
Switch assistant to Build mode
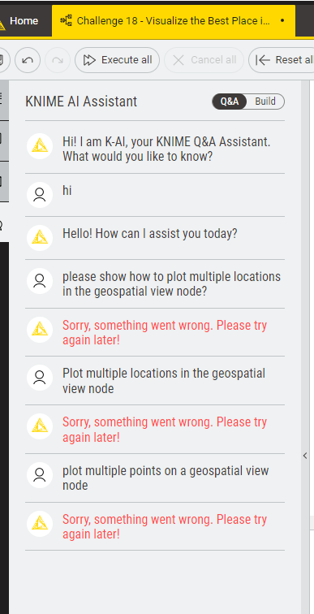click(x=265, y=102)
